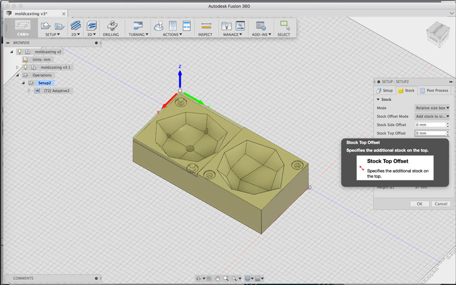Open the ACTIONS dropdown menu
The height and width of the screenshot is (285, 456).
[x=172, y=35]
